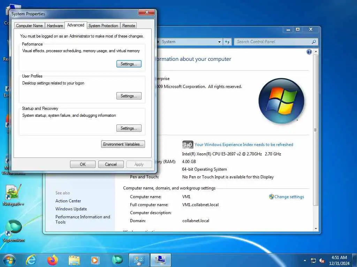Screen dimensions: 357x267
Task: Show hidden icons in system tray
Action: tap(305, 260)
